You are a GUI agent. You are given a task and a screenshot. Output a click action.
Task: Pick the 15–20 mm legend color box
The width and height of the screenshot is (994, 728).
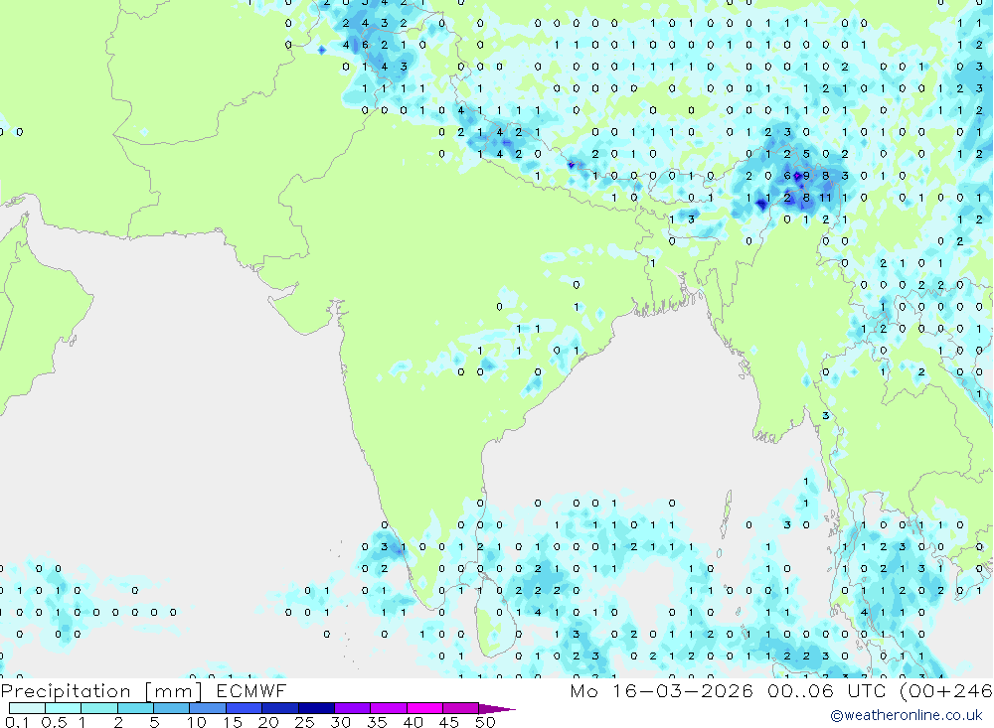pos(245,708)
